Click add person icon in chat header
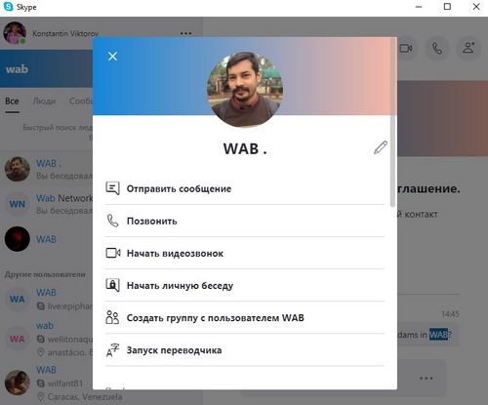 pyautogui.click(x=468, y=48)
